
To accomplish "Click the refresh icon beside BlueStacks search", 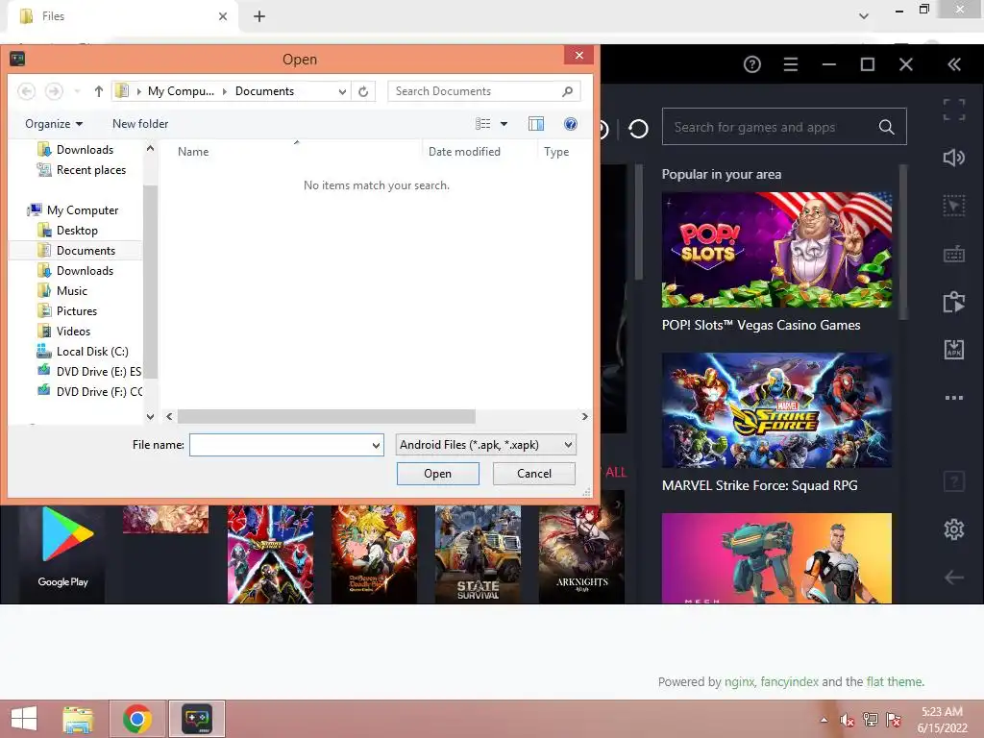I will pyautogui.click(x=638, y=129).
